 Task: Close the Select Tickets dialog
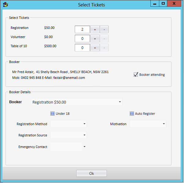pyautogui.click(x=175, y=4)
